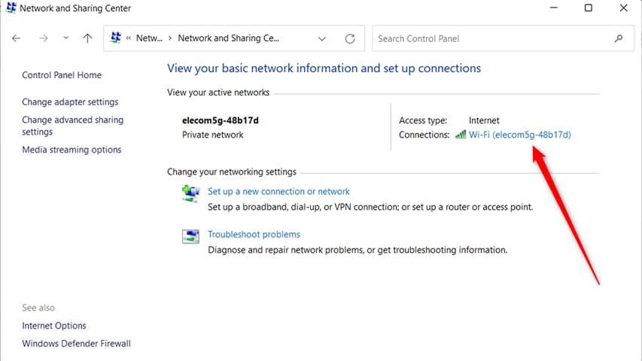
Task: Open Change advanced sharing settings
Action: pyautogui.click(x=72, y=126)
